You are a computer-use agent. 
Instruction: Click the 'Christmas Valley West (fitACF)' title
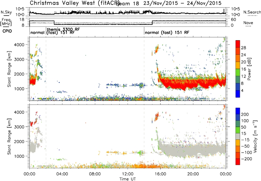75,3
